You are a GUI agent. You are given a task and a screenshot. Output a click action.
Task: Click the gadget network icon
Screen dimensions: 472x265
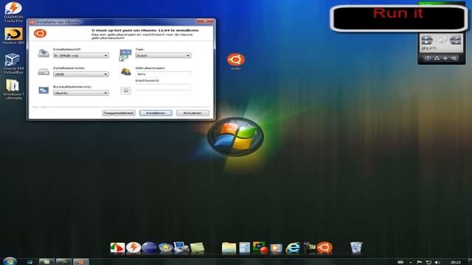[437, 58]
